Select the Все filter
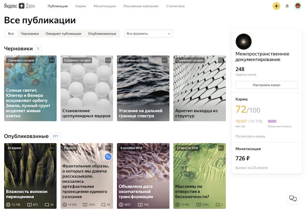306x211 pixels. 11,34
